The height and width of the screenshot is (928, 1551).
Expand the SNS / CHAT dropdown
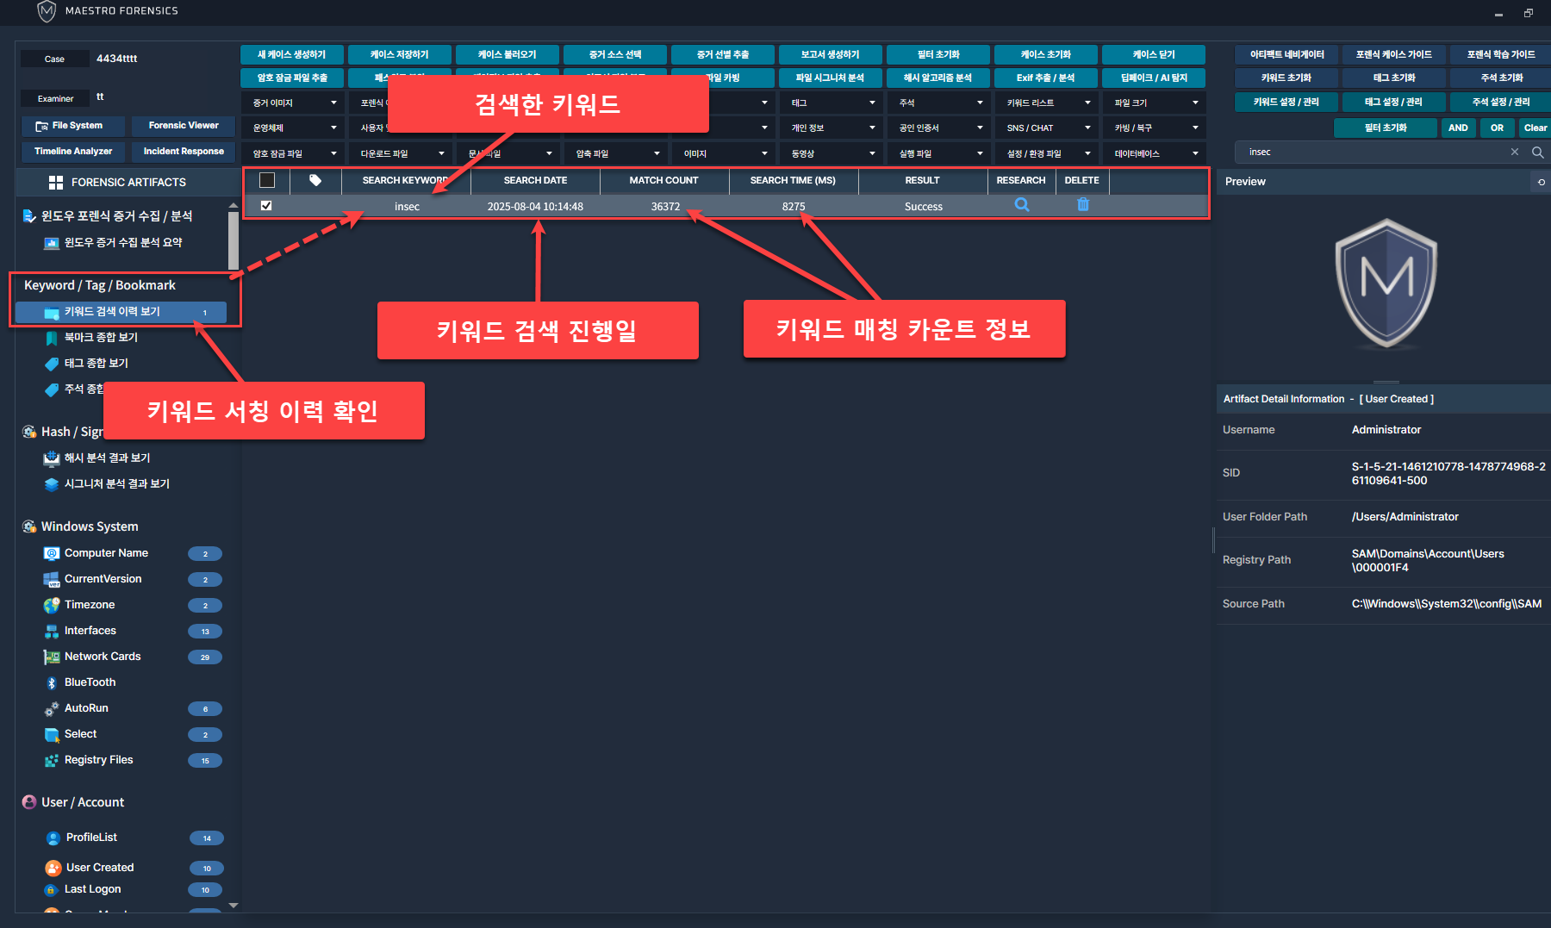tap(1047, 128)
